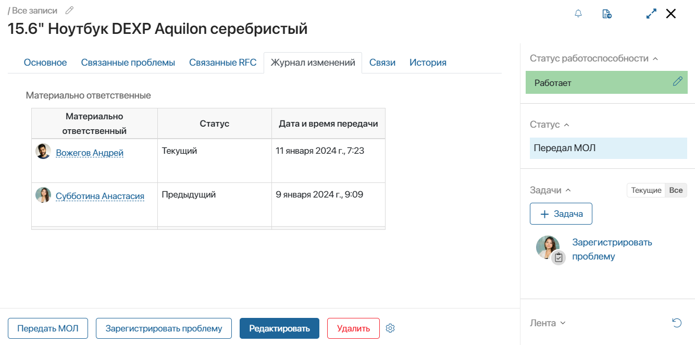Click the Статус column header in table
Viewport: 695px width, 345px height.
(x=215, y=124)
